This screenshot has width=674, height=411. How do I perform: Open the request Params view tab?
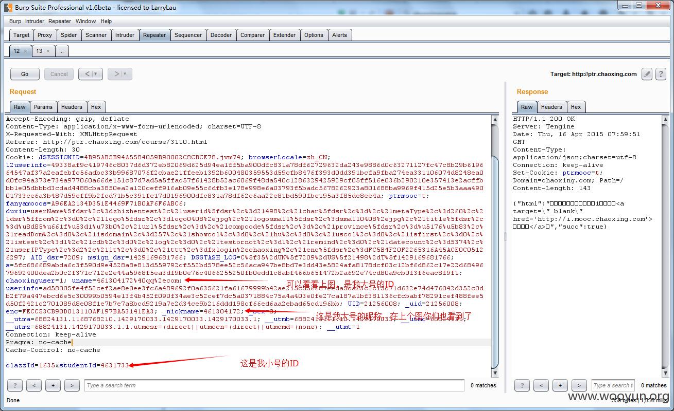coord(43,107)
